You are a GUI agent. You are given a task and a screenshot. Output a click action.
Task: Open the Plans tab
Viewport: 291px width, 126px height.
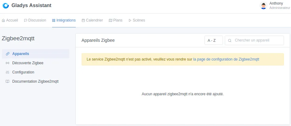(116, 20)
